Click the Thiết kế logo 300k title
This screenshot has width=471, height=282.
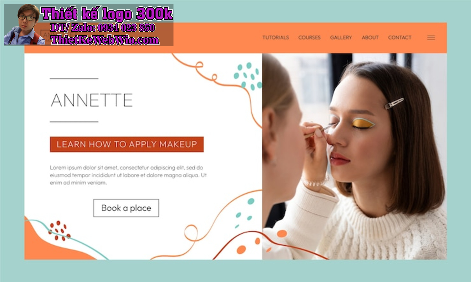[x=107, y=14]
